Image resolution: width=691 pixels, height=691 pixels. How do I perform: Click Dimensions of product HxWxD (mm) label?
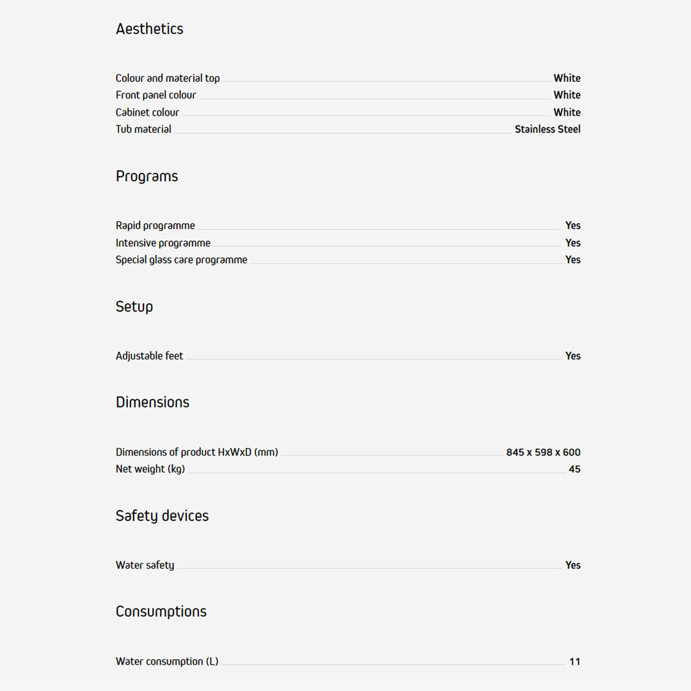click(x=197, y=452)
